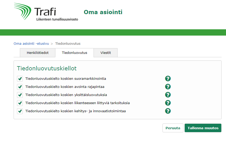The image size is (226, 141).
Task: Click the Trafi logo
Action: point(46,12)
